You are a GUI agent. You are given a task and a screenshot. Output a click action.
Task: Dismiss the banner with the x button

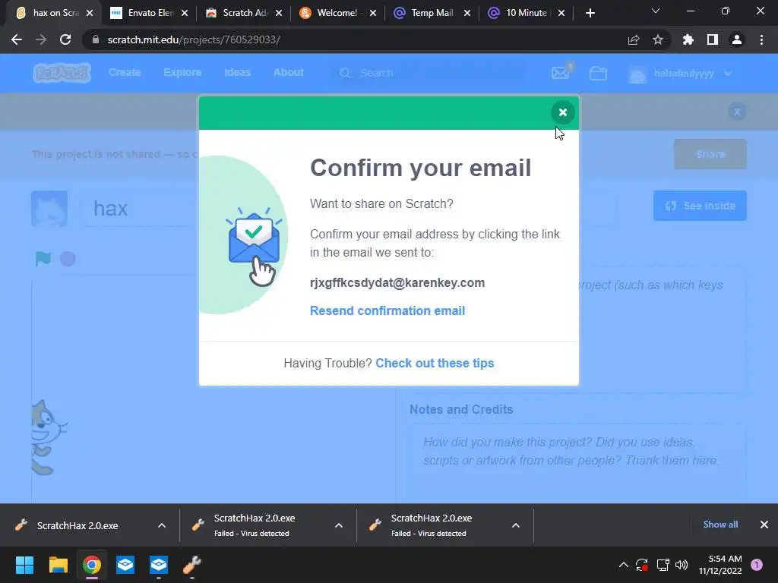737,112
